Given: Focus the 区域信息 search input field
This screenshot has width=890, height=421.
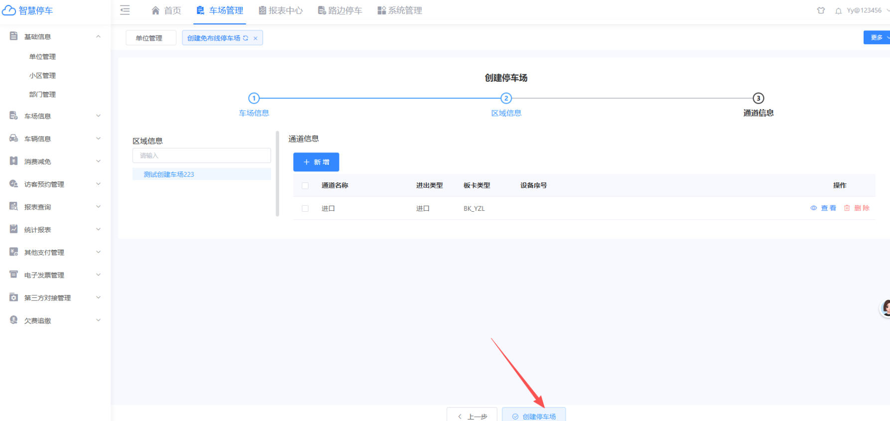Looking at the screenshot, I should click(202, 155).
